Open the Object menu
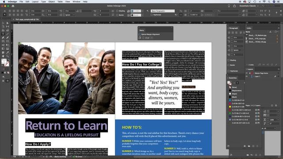Screen dimensions: 283x159 click(x=52, y=2)
